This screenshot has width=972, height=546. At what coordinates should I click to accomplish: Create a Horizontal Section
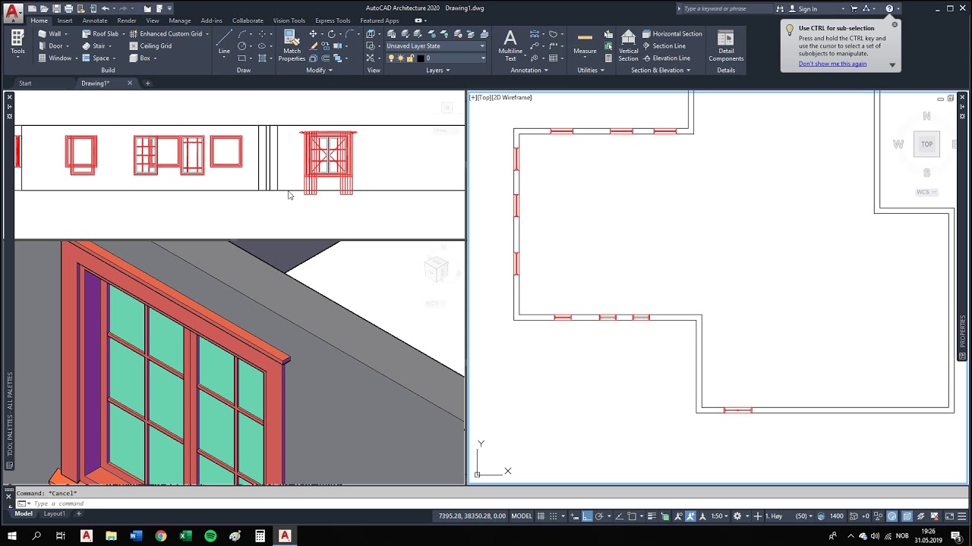click(672, 33)
